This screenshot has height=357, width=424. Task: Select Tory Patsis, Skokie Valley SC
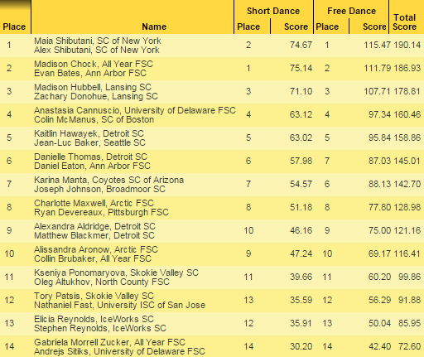click(94, 296)
